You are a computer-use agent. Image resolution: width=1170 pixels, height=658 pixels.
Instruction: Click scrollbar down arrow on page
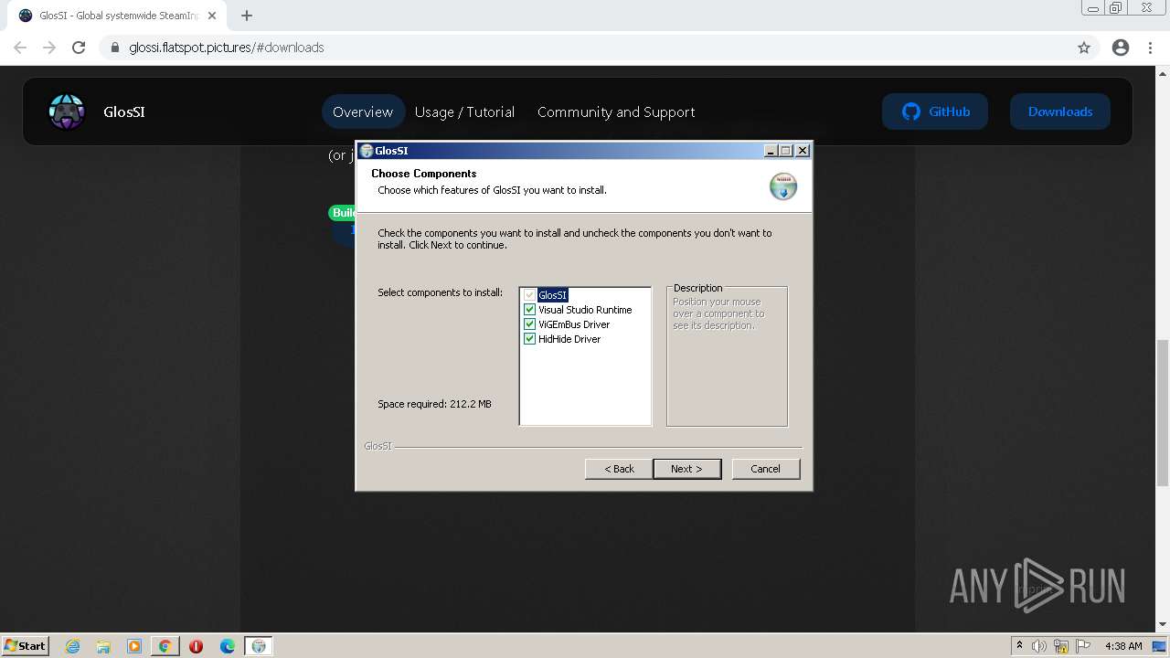pos(1163,624)
